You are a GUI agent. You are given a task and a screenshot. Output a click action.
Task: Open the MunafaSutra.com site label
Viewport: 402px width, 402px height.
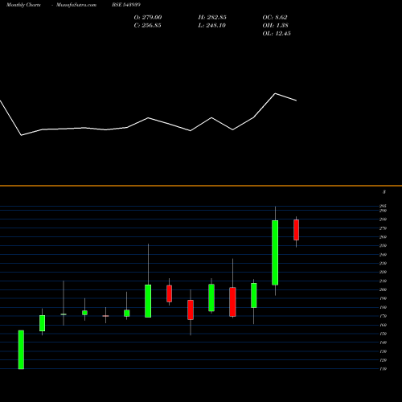click(76, 5)
